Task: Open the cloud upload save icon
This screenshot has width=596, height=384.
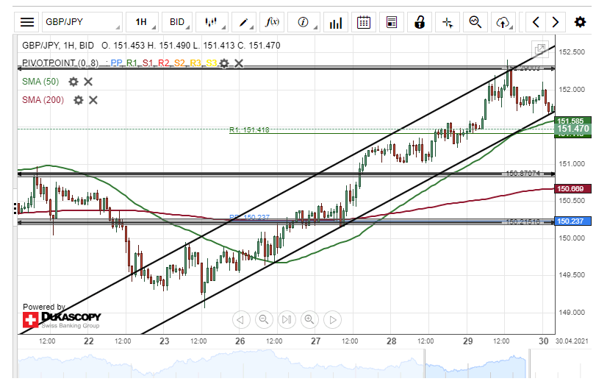Action: [503, 22]
